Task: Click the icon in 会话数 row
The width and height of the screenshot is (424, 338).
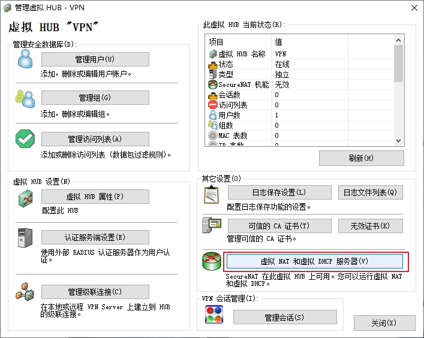Action: (213, 95)
